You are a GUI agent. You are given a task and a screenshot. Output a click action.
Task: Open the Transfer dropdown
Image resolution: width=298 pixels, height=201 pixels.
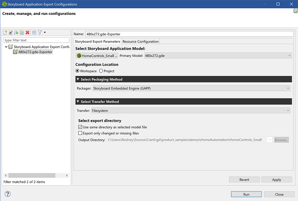(191, 111)
